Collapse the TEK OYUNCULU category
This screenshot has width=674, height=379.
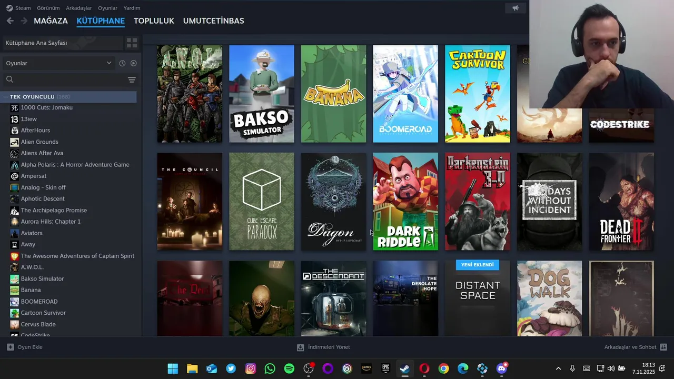click(x=68, y=97)
